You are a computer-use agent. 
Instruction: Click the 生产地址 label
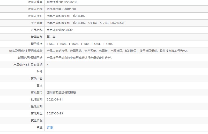[x=37, y=23]
